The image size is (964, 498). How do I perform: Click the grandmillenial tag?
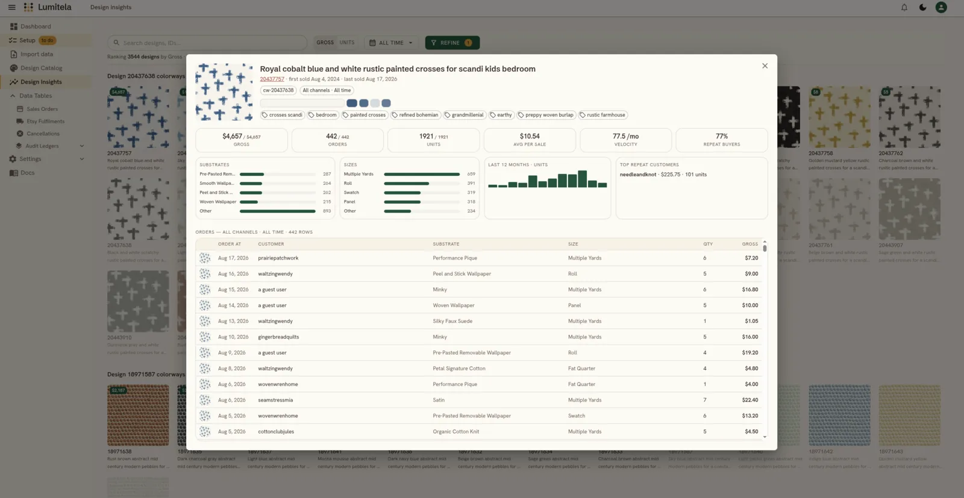464,115
